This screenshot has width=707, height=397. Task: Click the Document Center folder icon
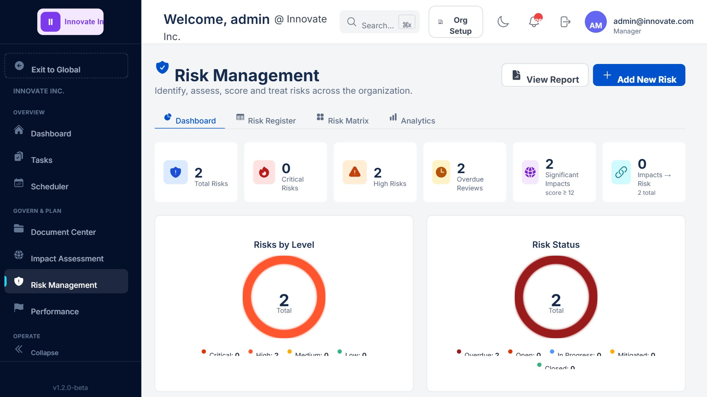[19, 228]
